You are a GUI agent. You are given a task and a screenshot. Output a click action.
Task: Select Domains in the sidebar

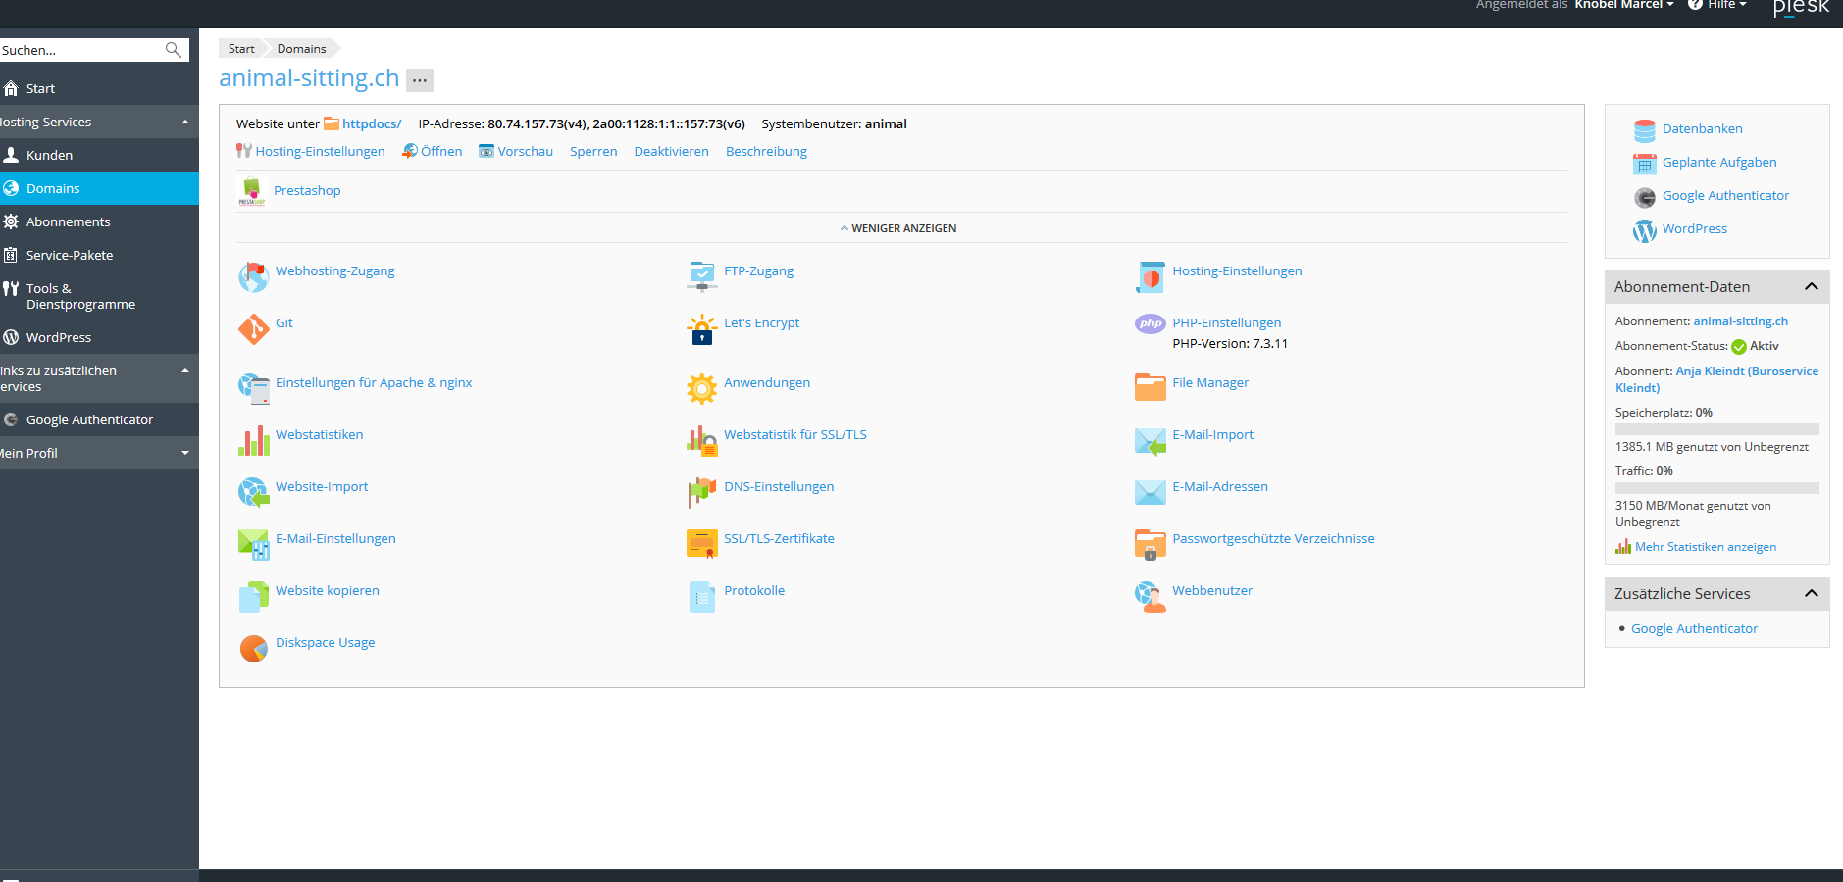[x=99, y=188]
